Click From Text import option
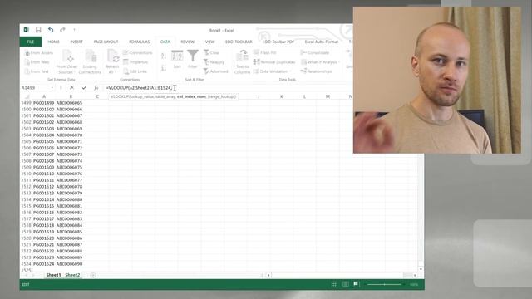The height and width of the screenshot is (299, 532). pyautogui.click(x=37, y=71)
